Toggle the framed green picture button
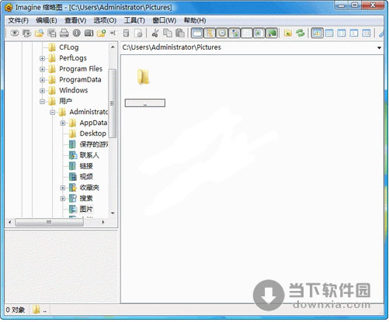Image resolution: width=389 pixels, height=322 pixels. coord(259,33)
